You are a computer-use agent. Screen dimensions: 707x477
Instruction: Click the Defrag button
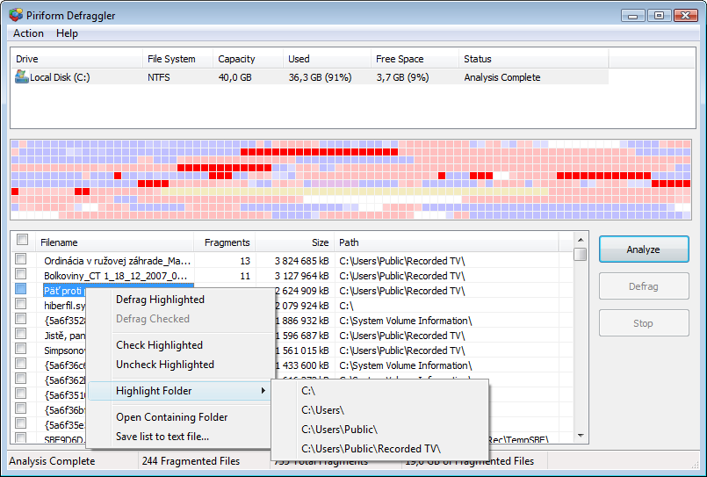pos(644,286)
